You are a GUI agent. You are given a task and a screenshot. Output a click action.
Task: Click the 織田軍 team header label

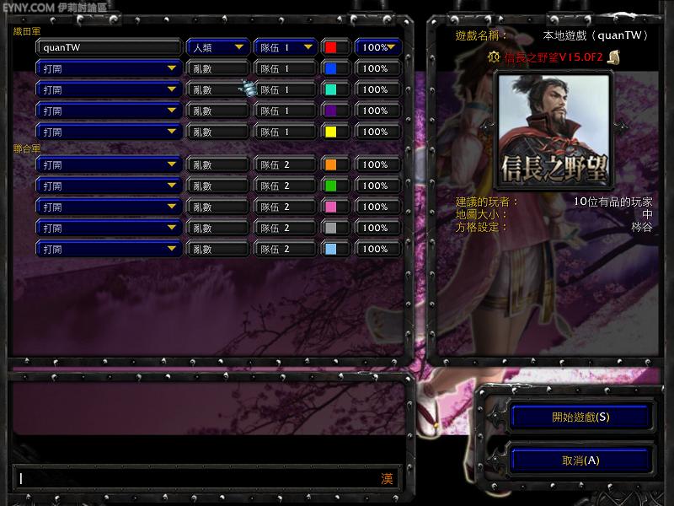pyautogui.click(x=27, y=31)
